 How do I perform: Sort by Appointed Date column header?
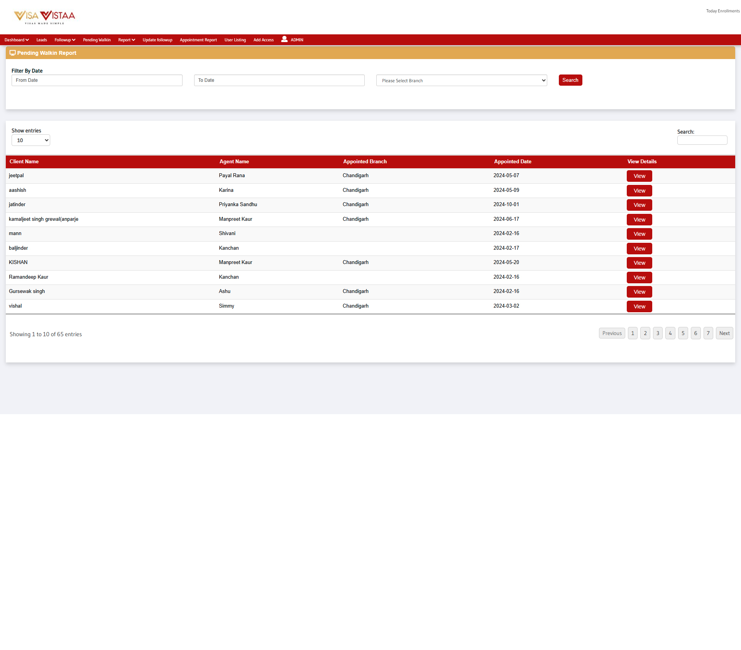click(513, 162)
